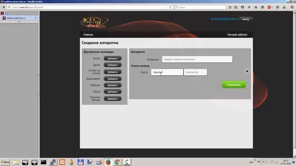This screenshot has width=296, height=166.
Task: Click the Охота target text field
Action: (167, 72)
